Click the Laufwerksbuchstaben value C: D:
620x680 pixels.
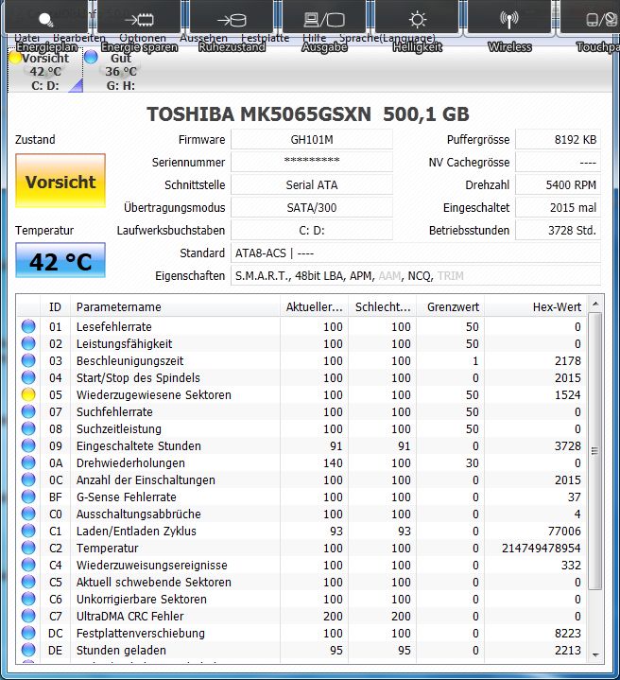pyautogui.click(x=312, y=230)
